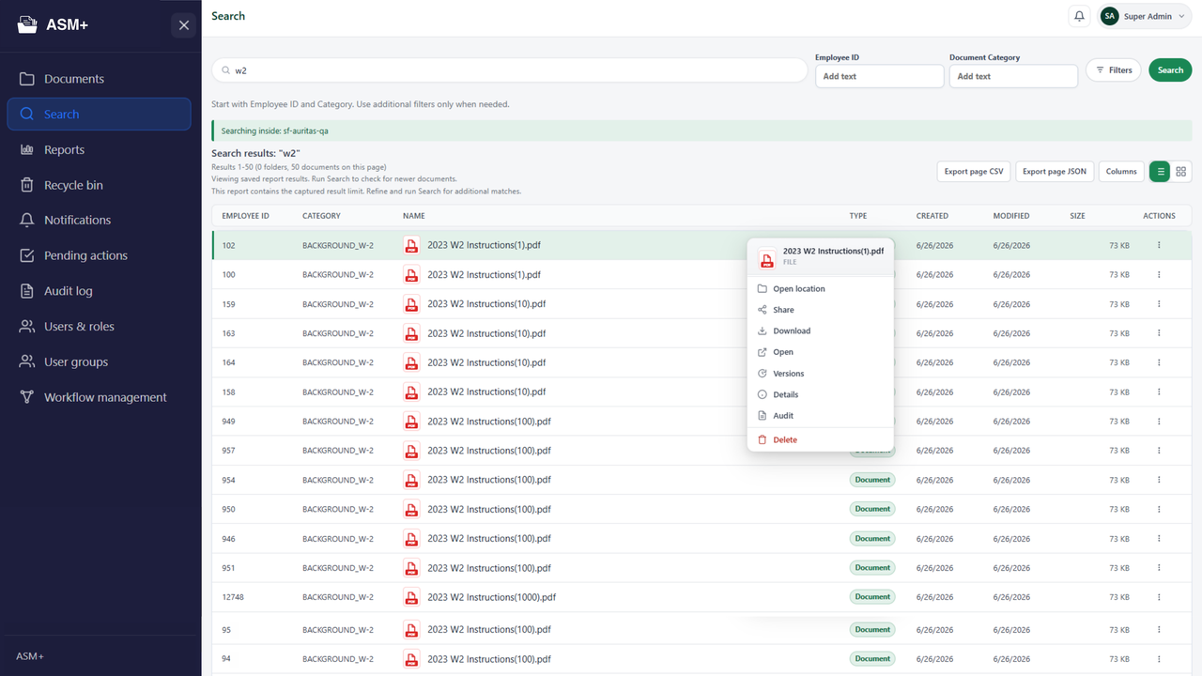1202x676 pixels.
Task: Click the User groups sidebar icon
Action: pos(26,361)
